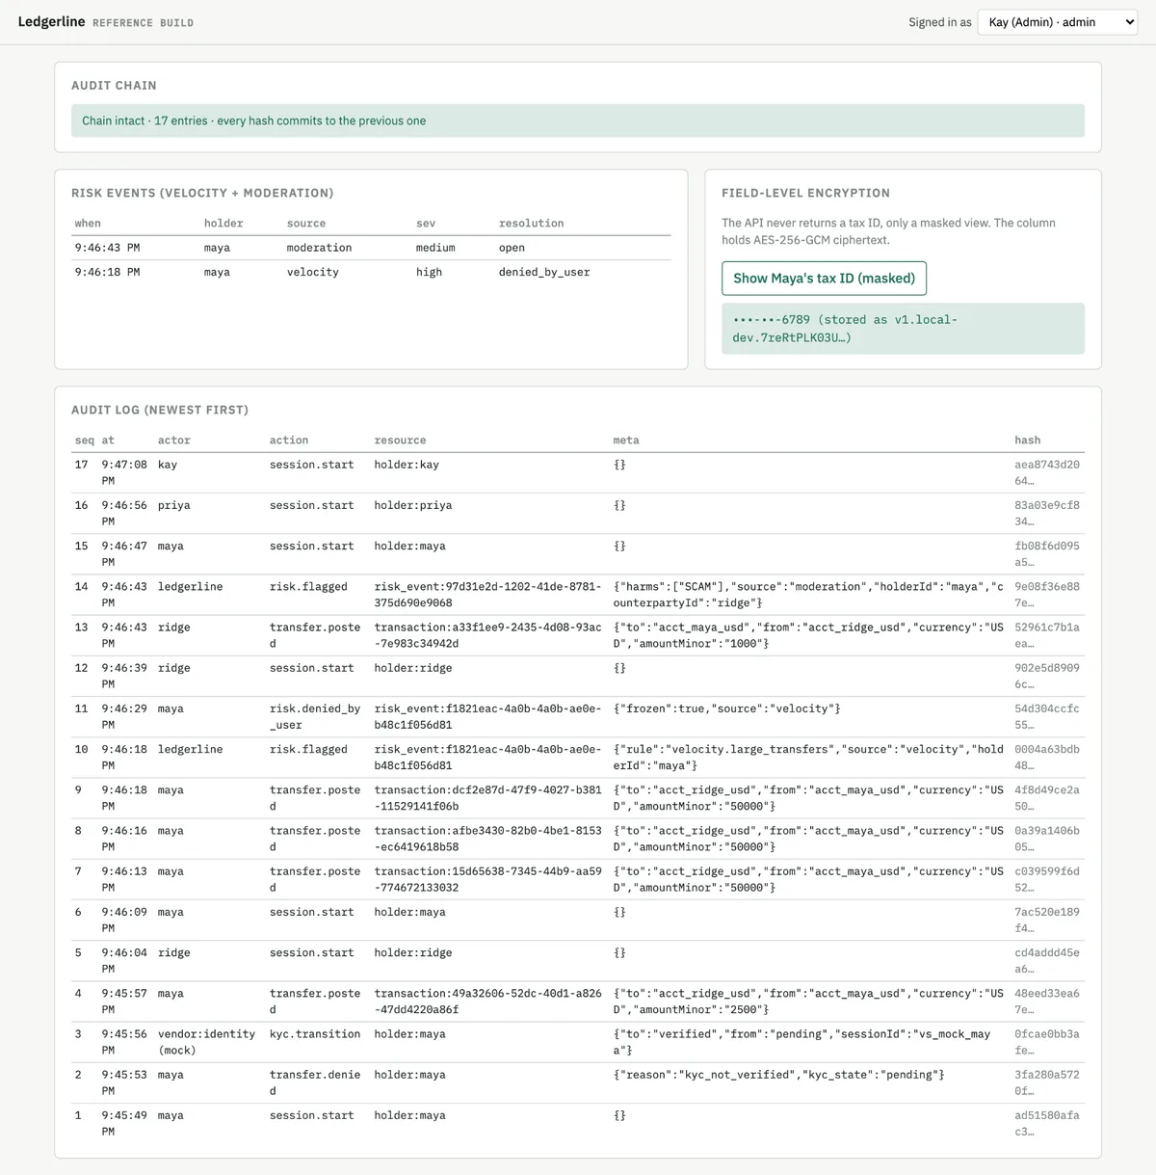Click the amountMinor 1000 meta cell
1156x1175 pixels.
click(808, 635)
